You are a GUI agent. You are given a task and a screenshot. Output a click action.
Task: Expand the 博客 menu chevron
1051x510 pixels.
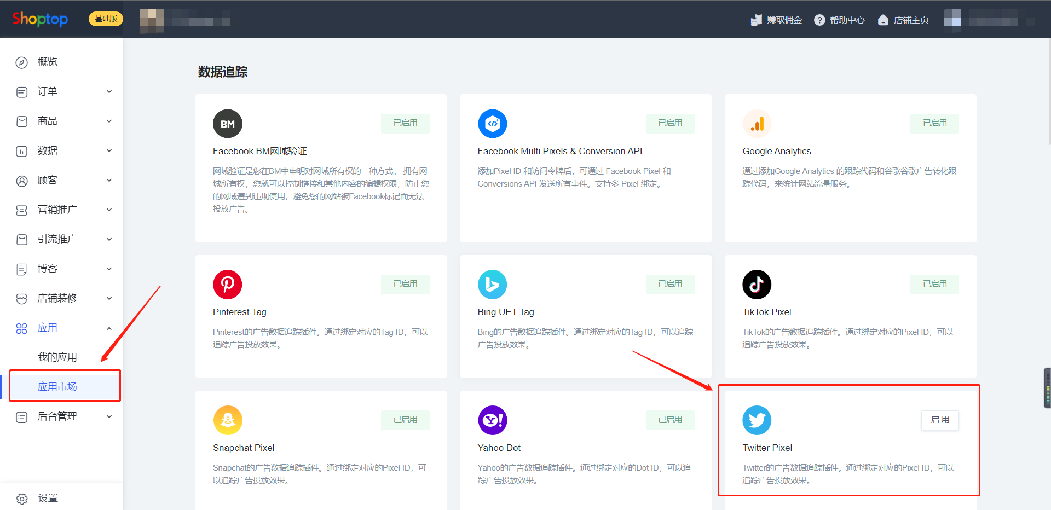109,269
